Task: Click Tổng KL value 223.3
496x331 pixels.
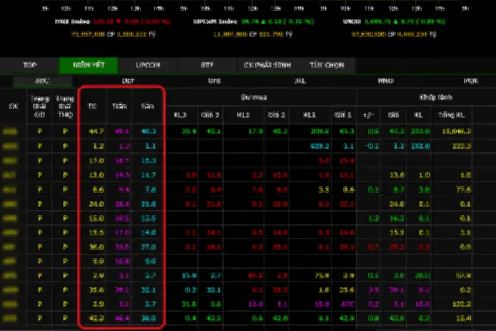Action: click(x=461, y=146)
